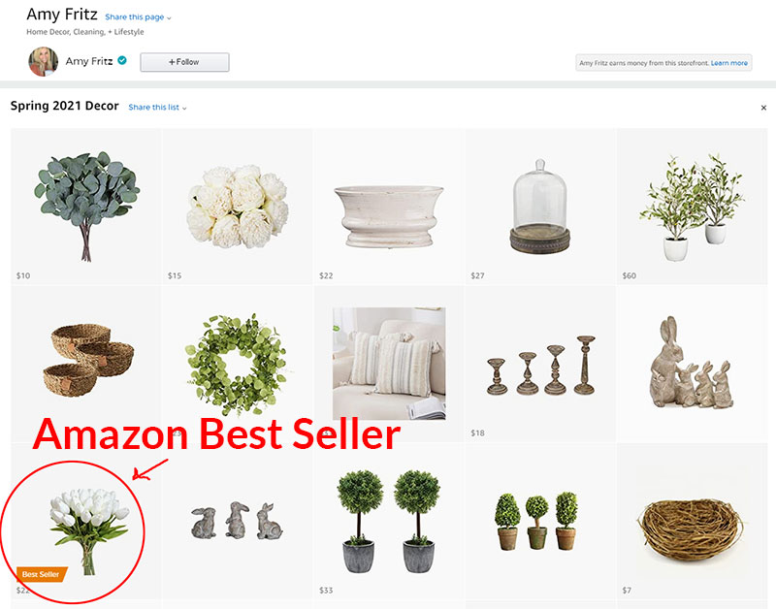Open the glass cloche dome product
This screenshot has height=609, width=776.
coord(540,207)
